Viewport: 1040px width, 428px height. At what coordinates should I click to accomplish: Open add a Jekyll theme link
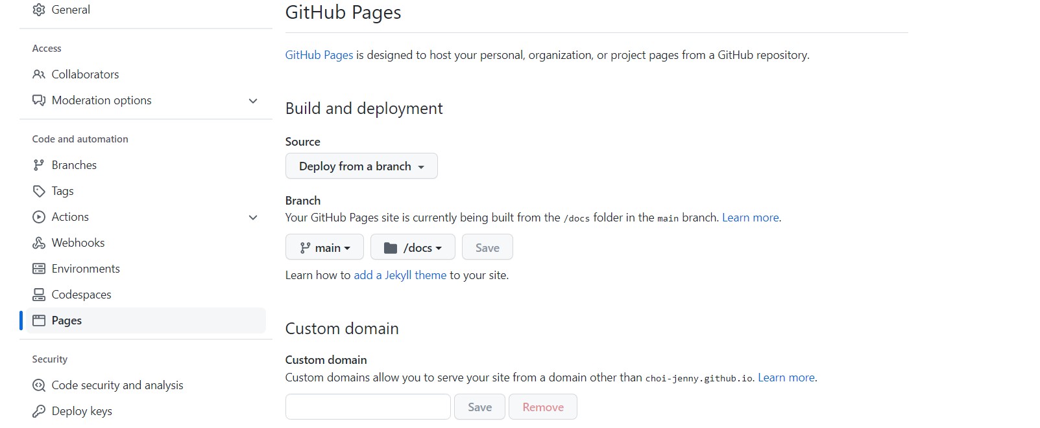(400, 275)
